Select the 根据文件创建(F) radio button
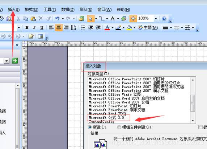Screen dimensions: 207x149 point(119,127)
